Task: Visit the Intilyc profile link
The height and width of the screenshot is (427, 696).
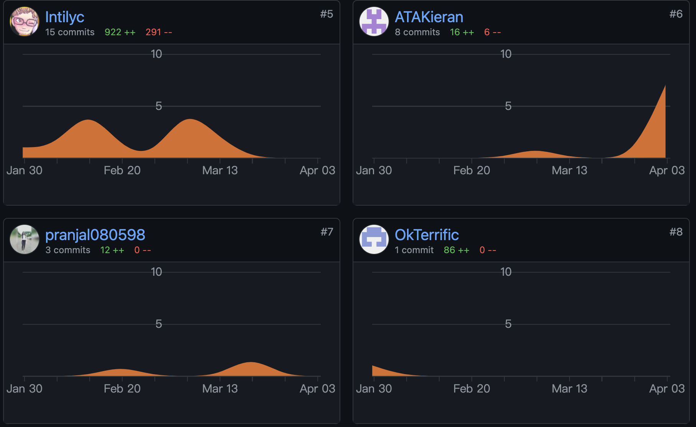Action: point(65,17)
